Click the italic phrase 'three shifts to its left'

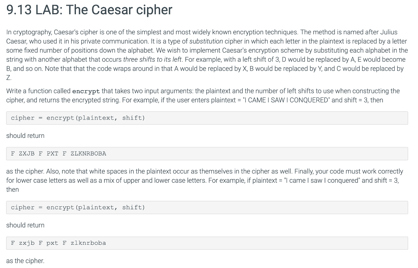tap(152, 60)
